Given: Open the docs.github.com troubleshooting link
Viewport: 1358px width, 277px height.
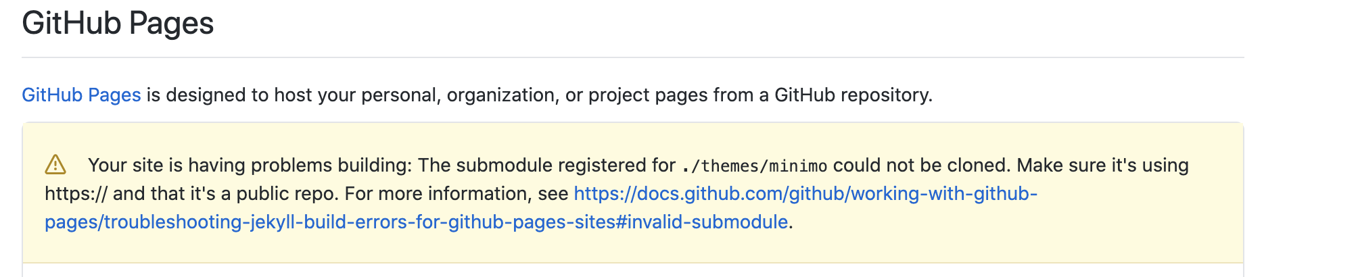Looking at the screenshot, I should (805, 194).
